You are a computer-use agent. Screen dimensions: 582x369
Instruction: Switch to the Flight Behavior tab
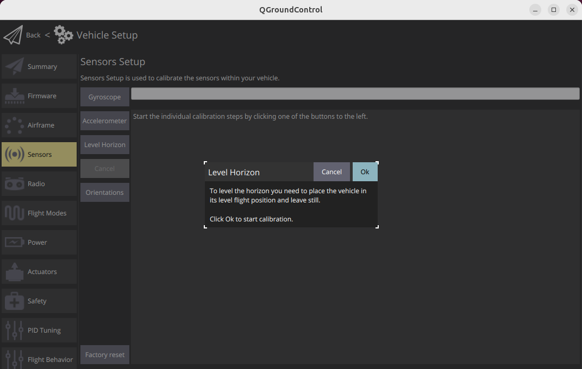click(39, 359)
